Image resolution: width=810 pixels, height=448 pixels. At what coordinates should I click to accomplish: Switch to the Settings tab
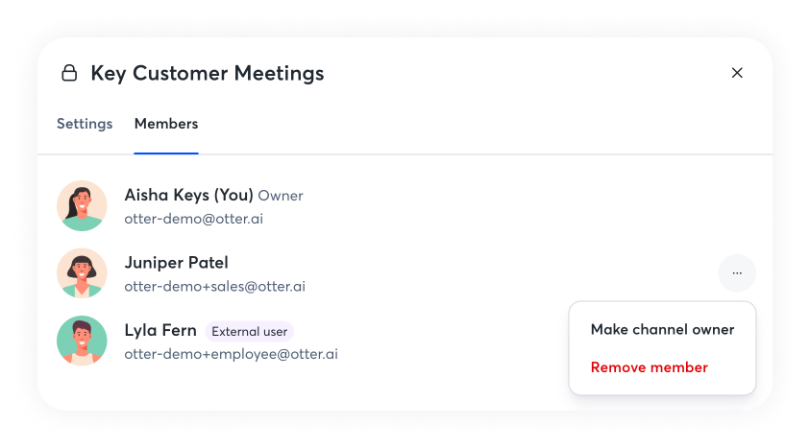[x=85, y=124]
